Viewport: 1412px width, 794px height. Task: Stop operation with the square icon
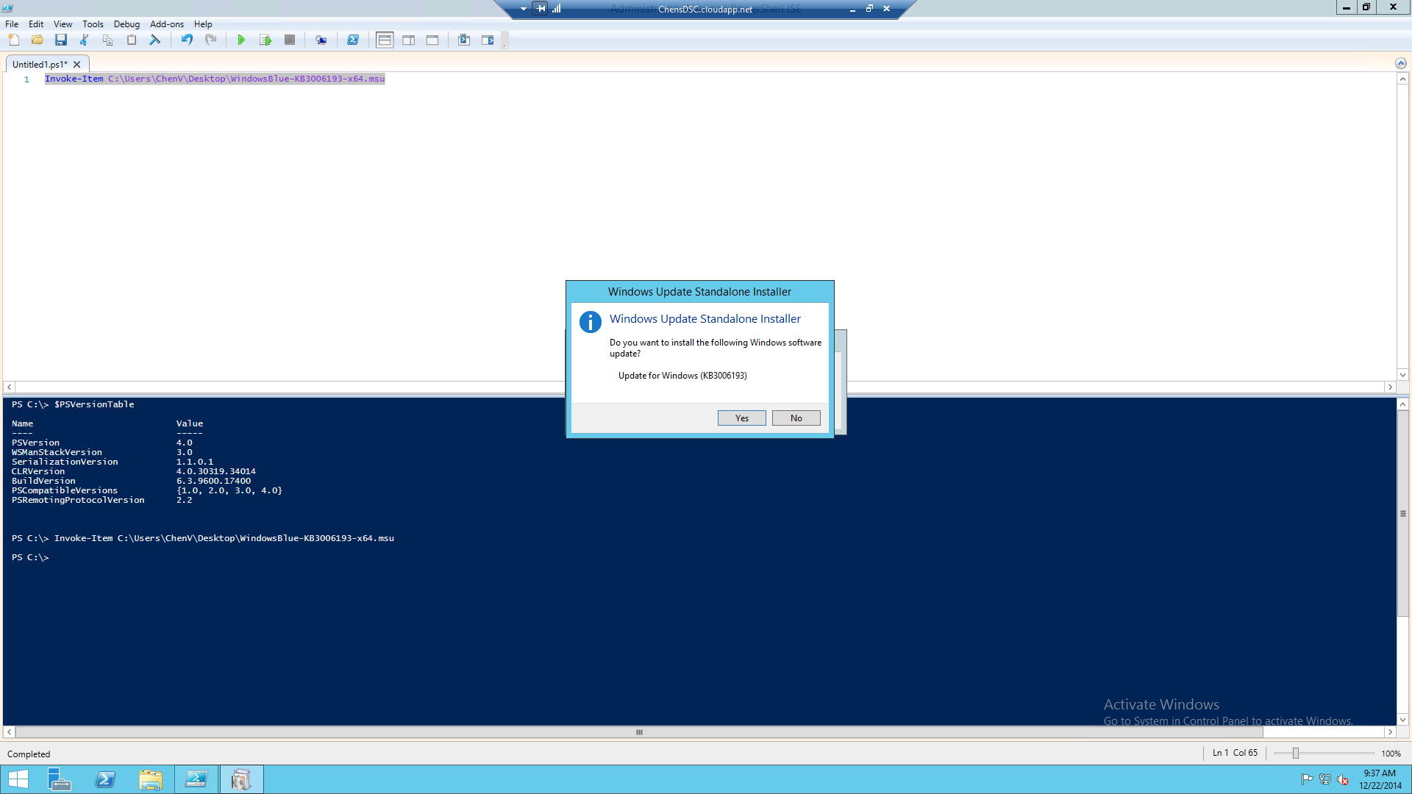point(290,40)
